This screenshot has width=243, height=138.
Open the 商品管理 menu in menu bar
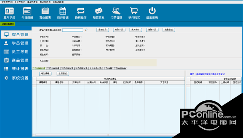(33, 2)
